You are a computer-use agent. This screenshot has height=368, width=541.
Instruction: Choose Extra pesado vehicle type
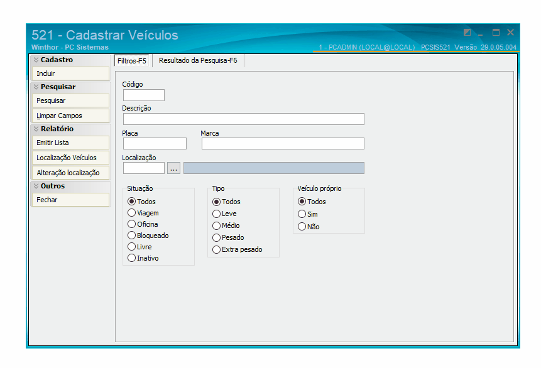(238, 249)
